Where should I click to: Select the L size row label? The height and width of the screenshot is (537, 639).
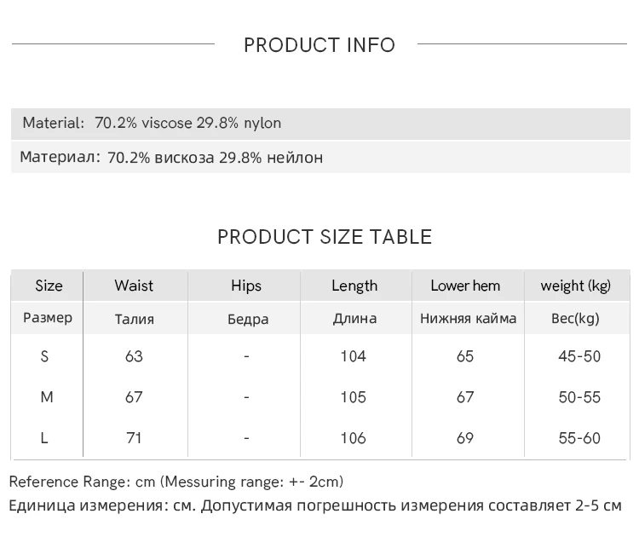[44, 438]
